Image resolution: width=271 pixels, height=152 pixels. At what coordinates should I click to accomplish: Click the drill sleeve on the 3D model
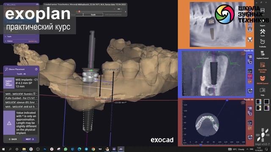pyautogui.click(x=90, y=75)
